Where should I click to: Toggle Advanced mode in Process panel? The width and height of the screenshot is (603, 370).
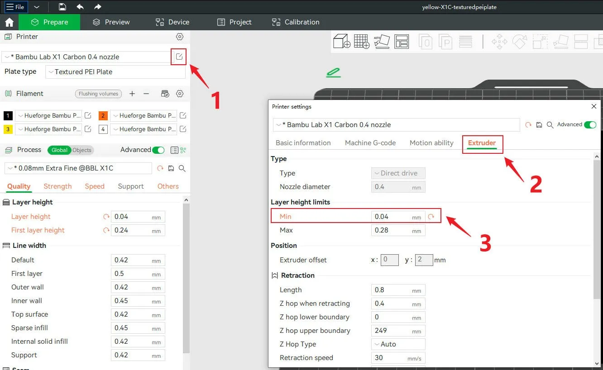coord(158,150)
